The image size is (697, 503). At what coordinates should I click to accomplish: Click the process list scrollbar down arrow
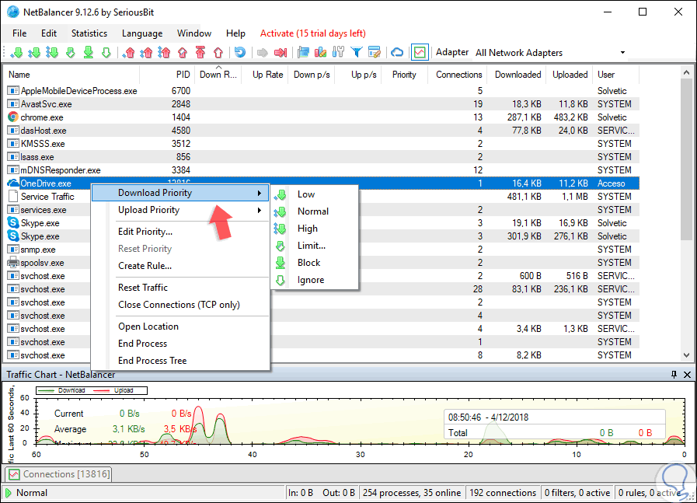[686, 355]
